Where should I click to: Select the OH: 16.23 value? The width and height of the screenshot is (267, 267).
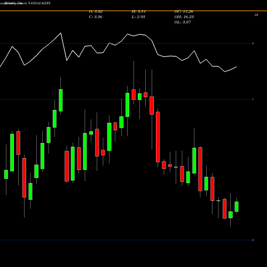(x=184, y=17)
